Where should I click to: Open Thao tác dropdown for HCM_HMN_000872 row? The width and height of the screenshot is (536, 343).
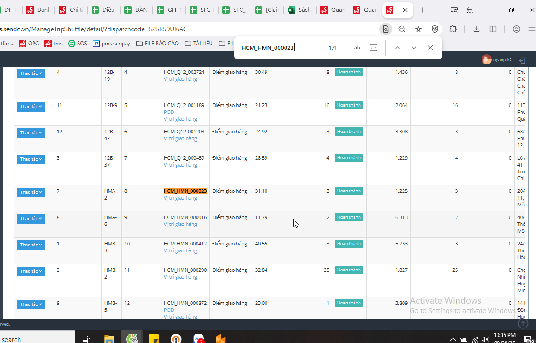pos(31,304)
